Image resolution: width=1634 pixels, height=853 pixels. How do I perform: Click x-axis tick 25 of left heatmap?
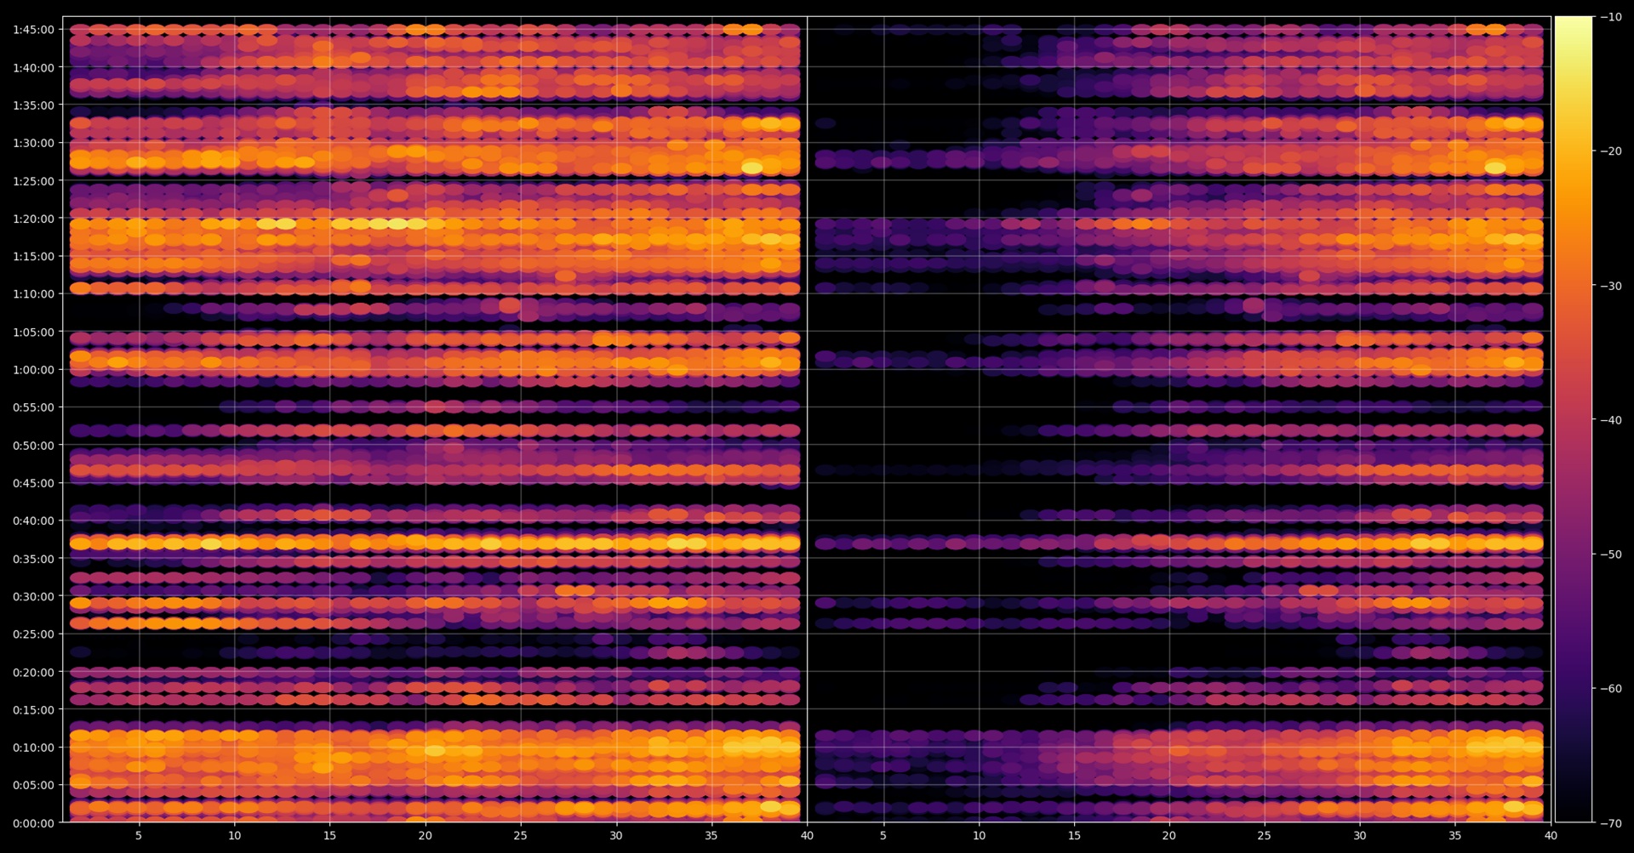point(520,836)
